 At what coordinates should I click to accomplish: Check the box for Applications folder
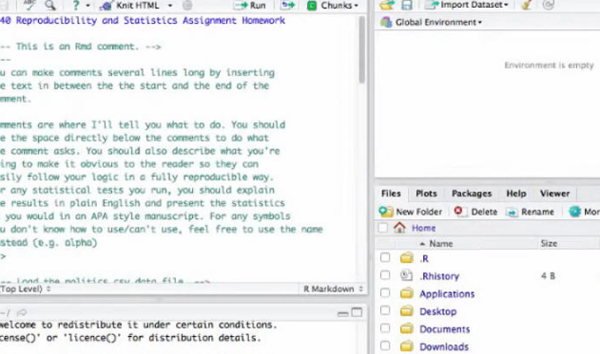pyautogui.click(x=385, y=293)
